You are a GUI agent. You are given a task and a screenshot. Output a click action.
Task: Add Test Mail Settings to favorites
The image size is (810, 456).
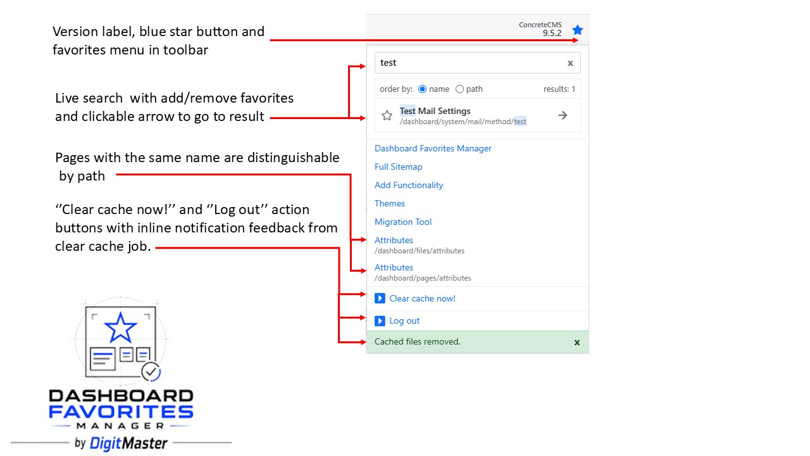point(387,115)
